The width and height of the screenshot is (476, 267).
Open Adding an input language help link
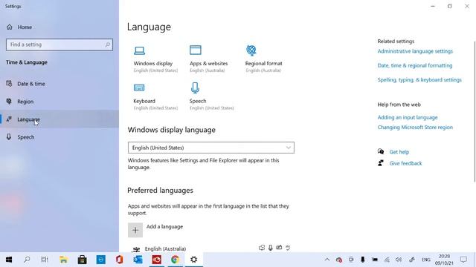point(408,117)
